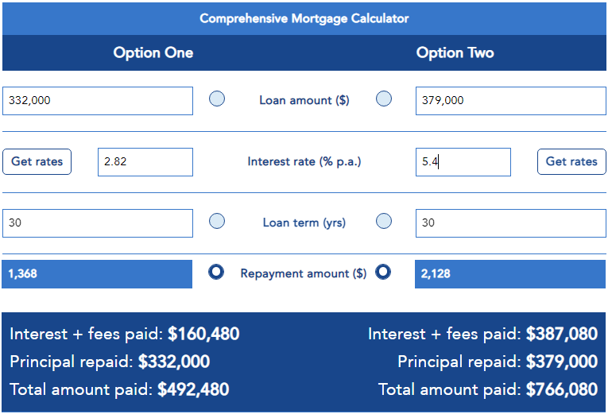Image resolution: width=612 pixels, height=414 pixels.
Task: Click the 5.4 interest rate field
Action: pos(463,162)
